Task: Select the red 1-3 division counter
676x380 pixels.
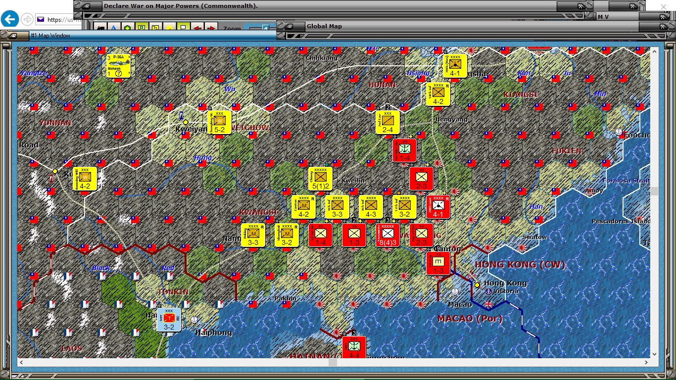Action: coord(354,235)
